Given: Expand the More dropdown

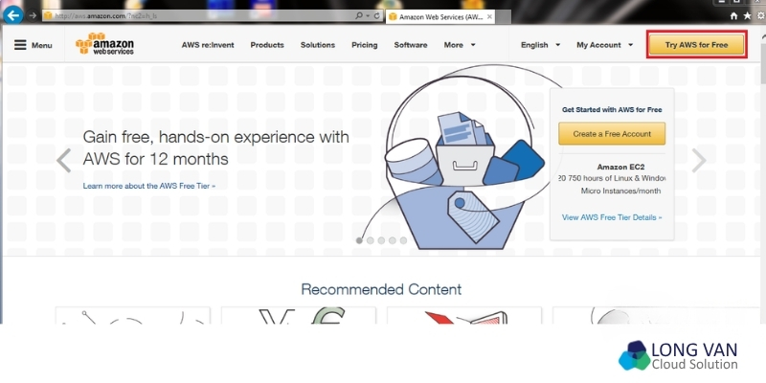Looking at the screenshot, I should [460, 45].
